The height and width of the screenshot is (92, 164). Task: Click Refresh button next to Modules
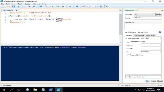(x=159, y=14)
